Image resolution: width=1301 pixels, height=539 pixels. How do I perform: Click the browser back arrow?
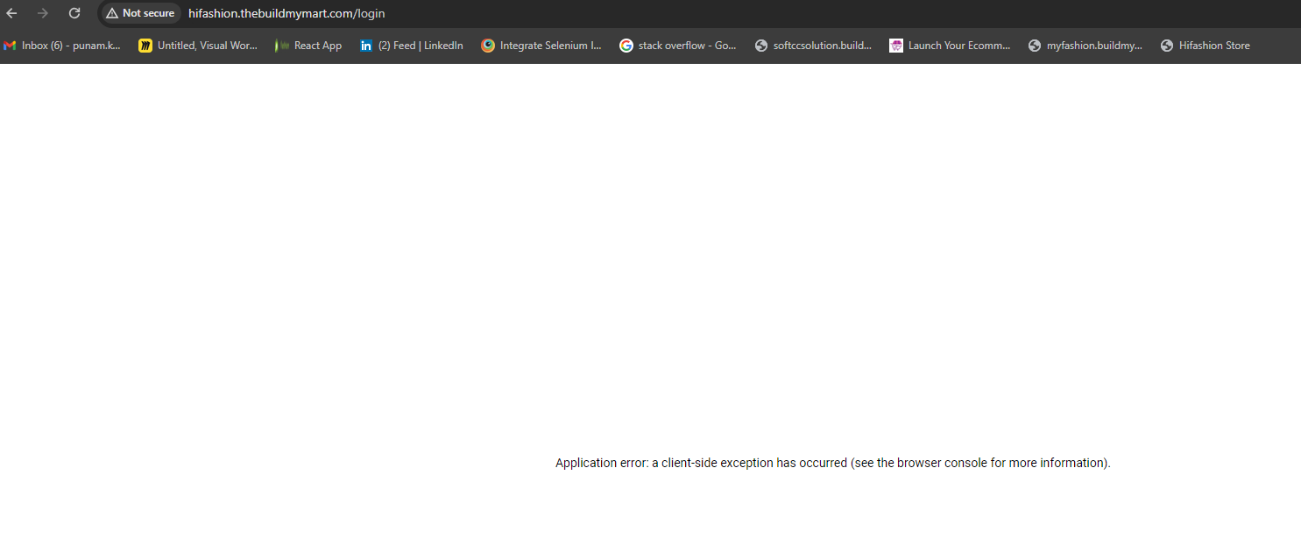(12, 13)
